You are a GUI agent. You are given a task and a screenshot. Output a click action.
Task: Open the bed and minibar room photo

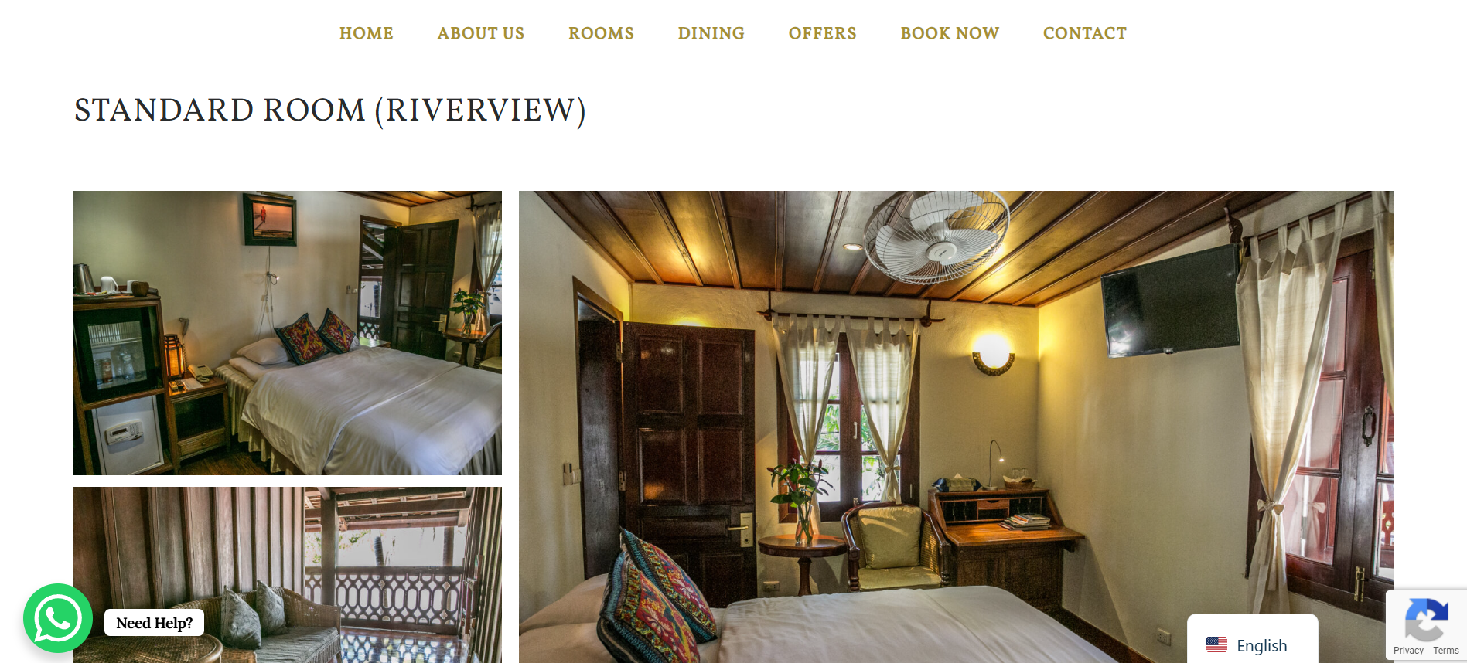pyautogui.click(x=288, y=333)
